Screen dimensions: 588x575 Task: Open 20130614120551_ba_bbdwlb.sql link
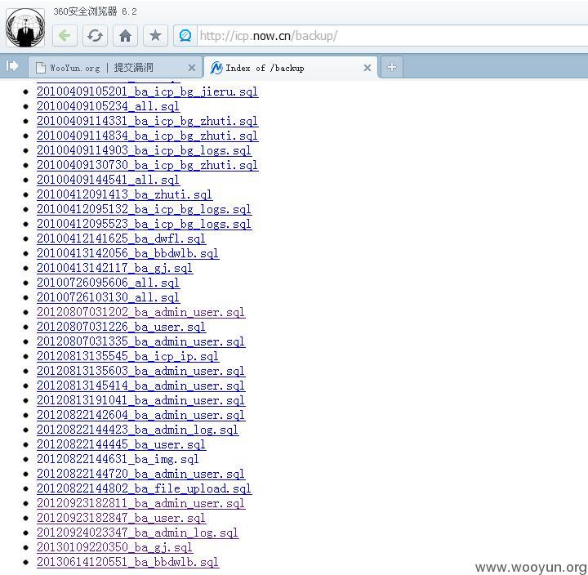(128, 562)
